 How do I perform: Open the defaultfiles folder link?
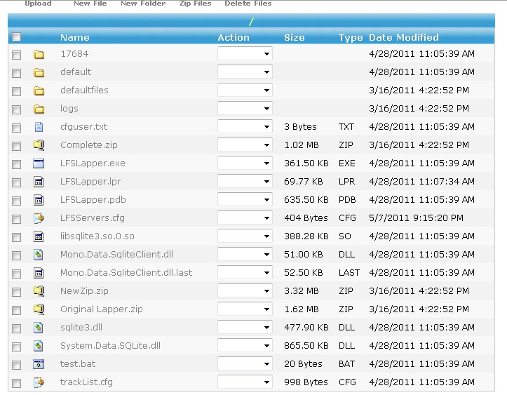84,90
